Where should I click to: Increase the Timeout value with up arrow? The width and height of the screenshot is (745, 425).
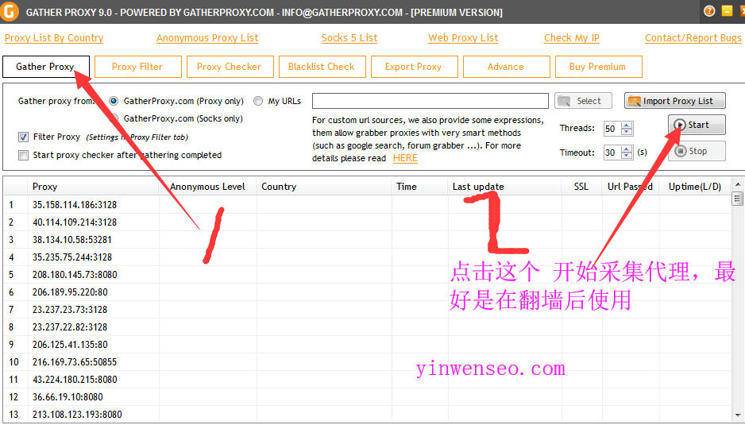point(627,150)
